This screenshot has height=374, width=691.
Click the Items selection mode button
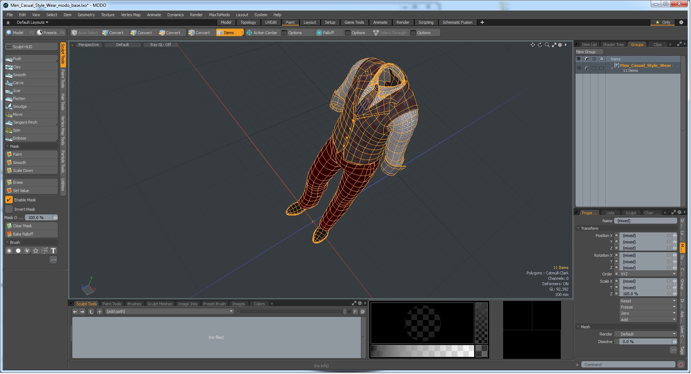229,33
